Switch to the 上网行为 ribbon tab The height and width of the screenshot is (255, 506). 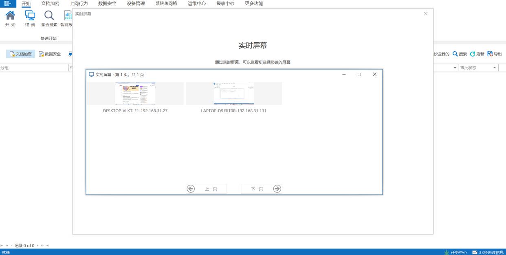point(79,4)
